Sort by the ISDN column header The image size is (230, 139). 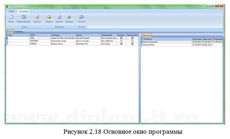[40, 35]
